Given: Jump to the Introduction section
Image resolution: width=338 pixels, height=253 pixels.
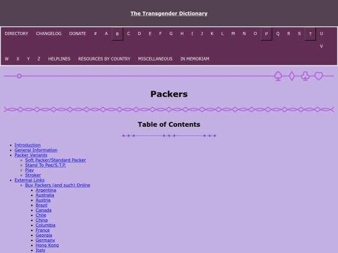Looking at the screenshot, I should 28,145.
